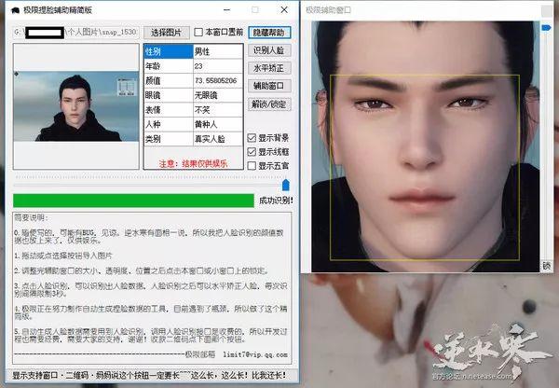The width and height of the screenshot is (559, 388).
Task: Select the age value 23 cell
Action: (218, 66)
